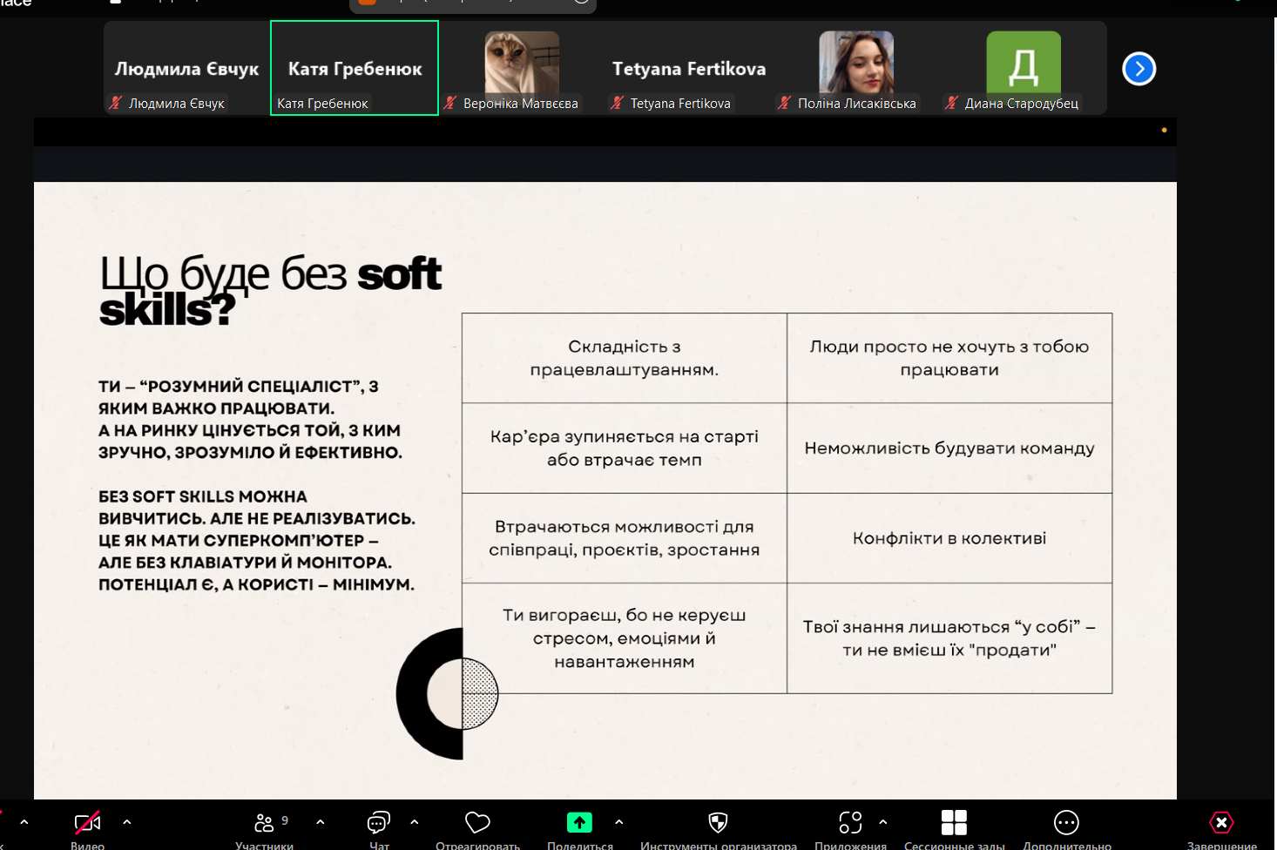1277x850 pixels.
Task: Click the cell "Люди просто не хочуть з тобою працювати"
Action: [949, 358]
